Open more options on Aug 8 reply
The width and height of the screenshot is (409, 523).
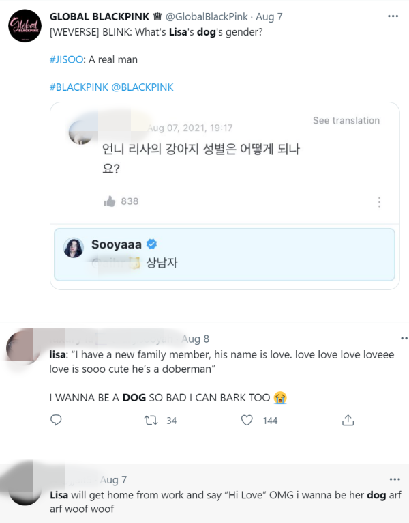tap(393, 339)
